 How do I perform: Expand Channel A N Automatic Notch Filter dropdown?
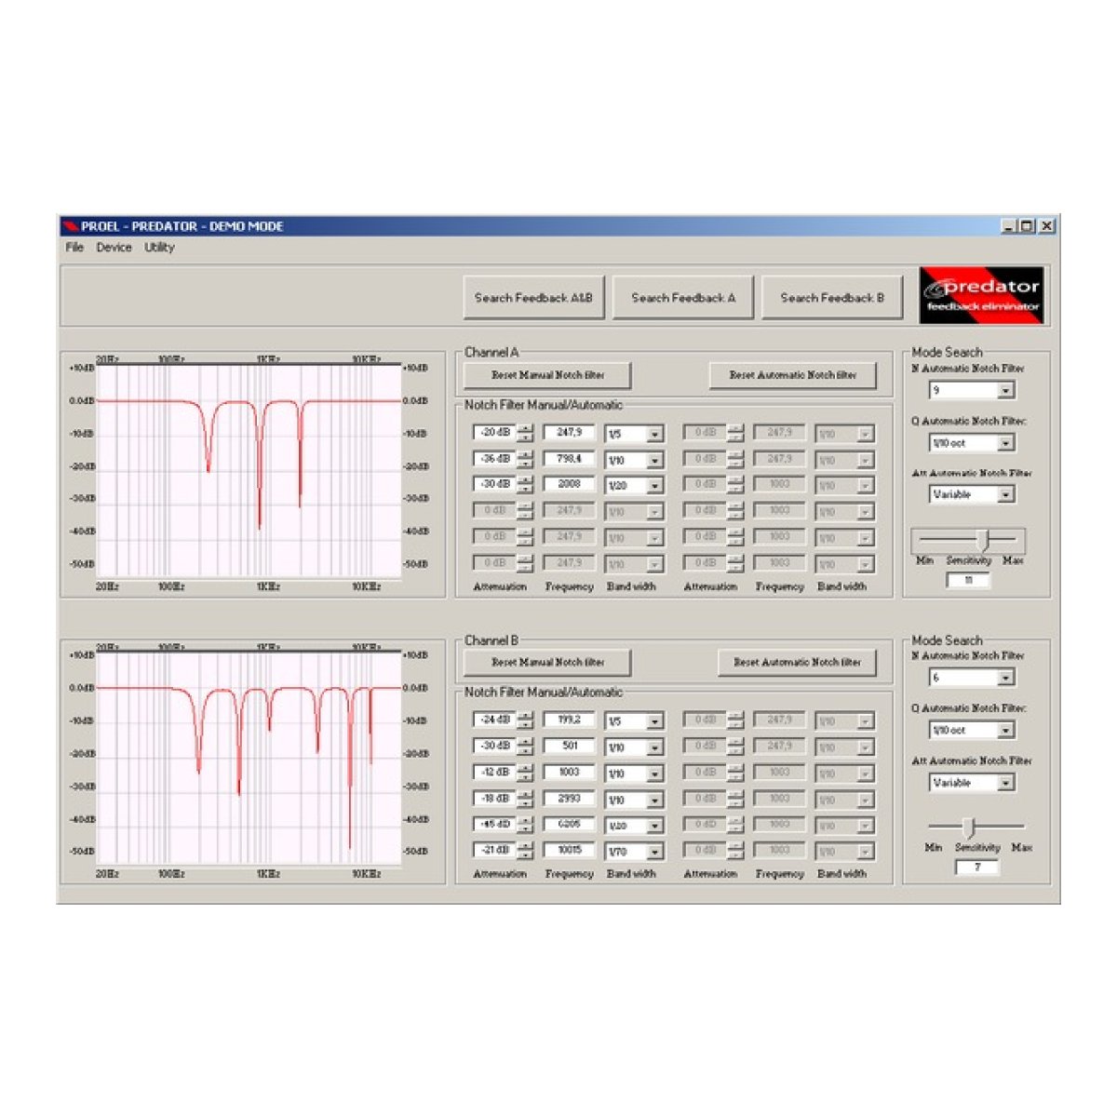pos(1005,391)
